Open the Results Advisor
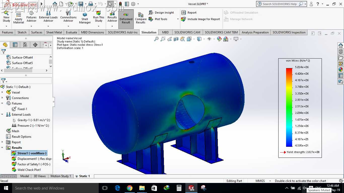This screenshot has height=193, width=344. [112, 17]
